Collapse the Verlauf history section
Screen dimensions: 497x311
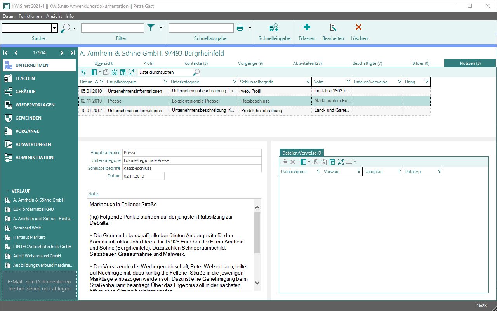pyautogui.click(x=7, y=191)
